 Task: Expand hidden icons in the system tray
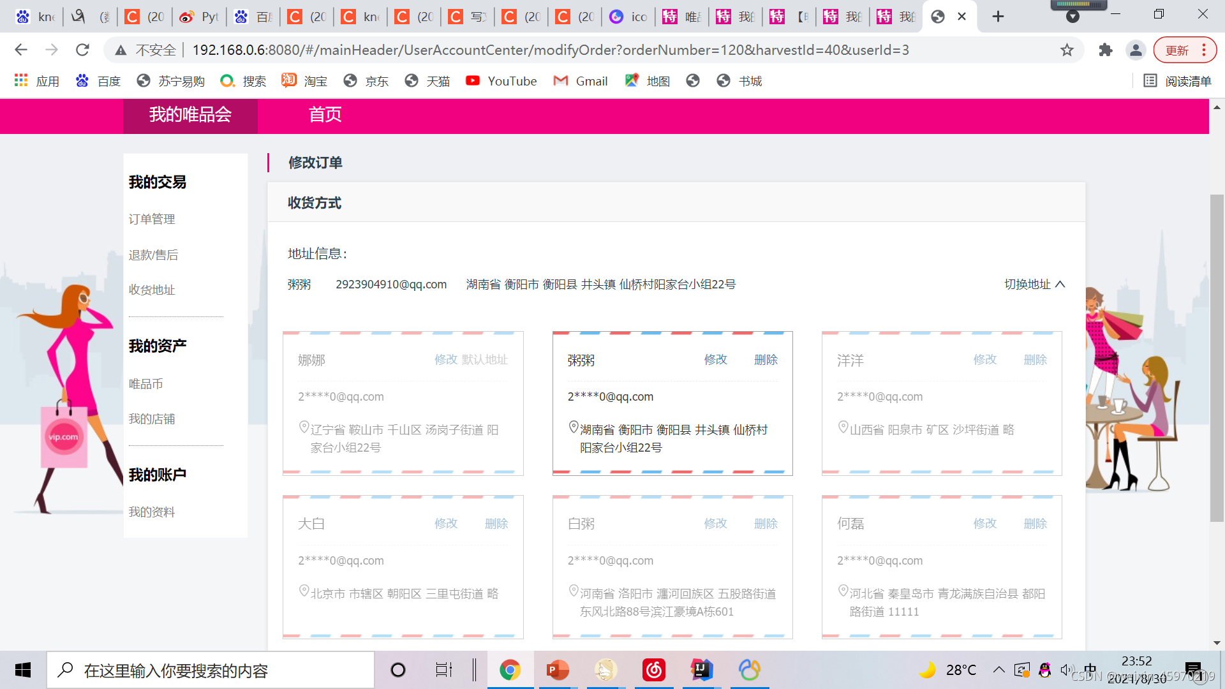[999, 670]
